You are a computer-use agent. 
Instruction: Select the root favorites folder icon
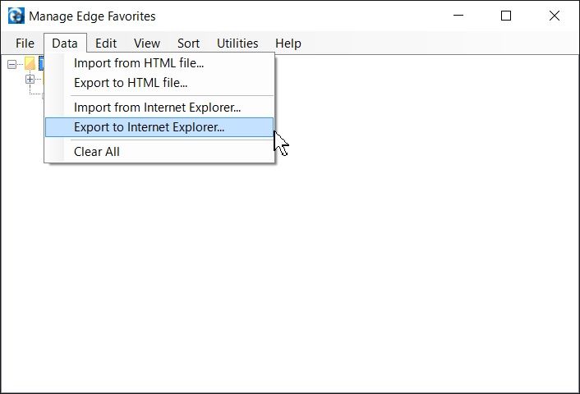coord(30,63)
